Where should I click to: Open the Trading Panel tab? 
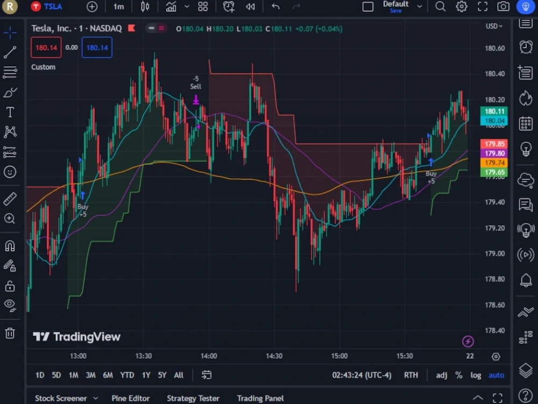pyautogui.click(x=260, y=398)
